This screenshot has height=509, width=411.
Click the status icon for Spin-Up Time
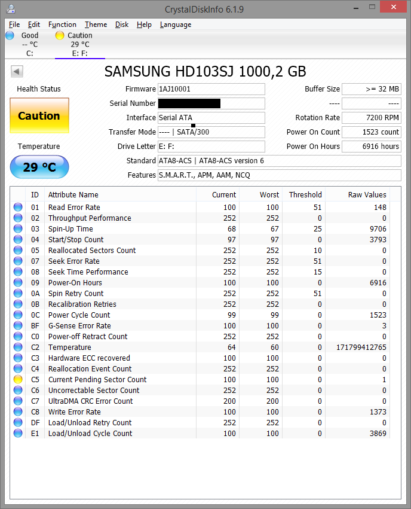[x=18, y=228]
